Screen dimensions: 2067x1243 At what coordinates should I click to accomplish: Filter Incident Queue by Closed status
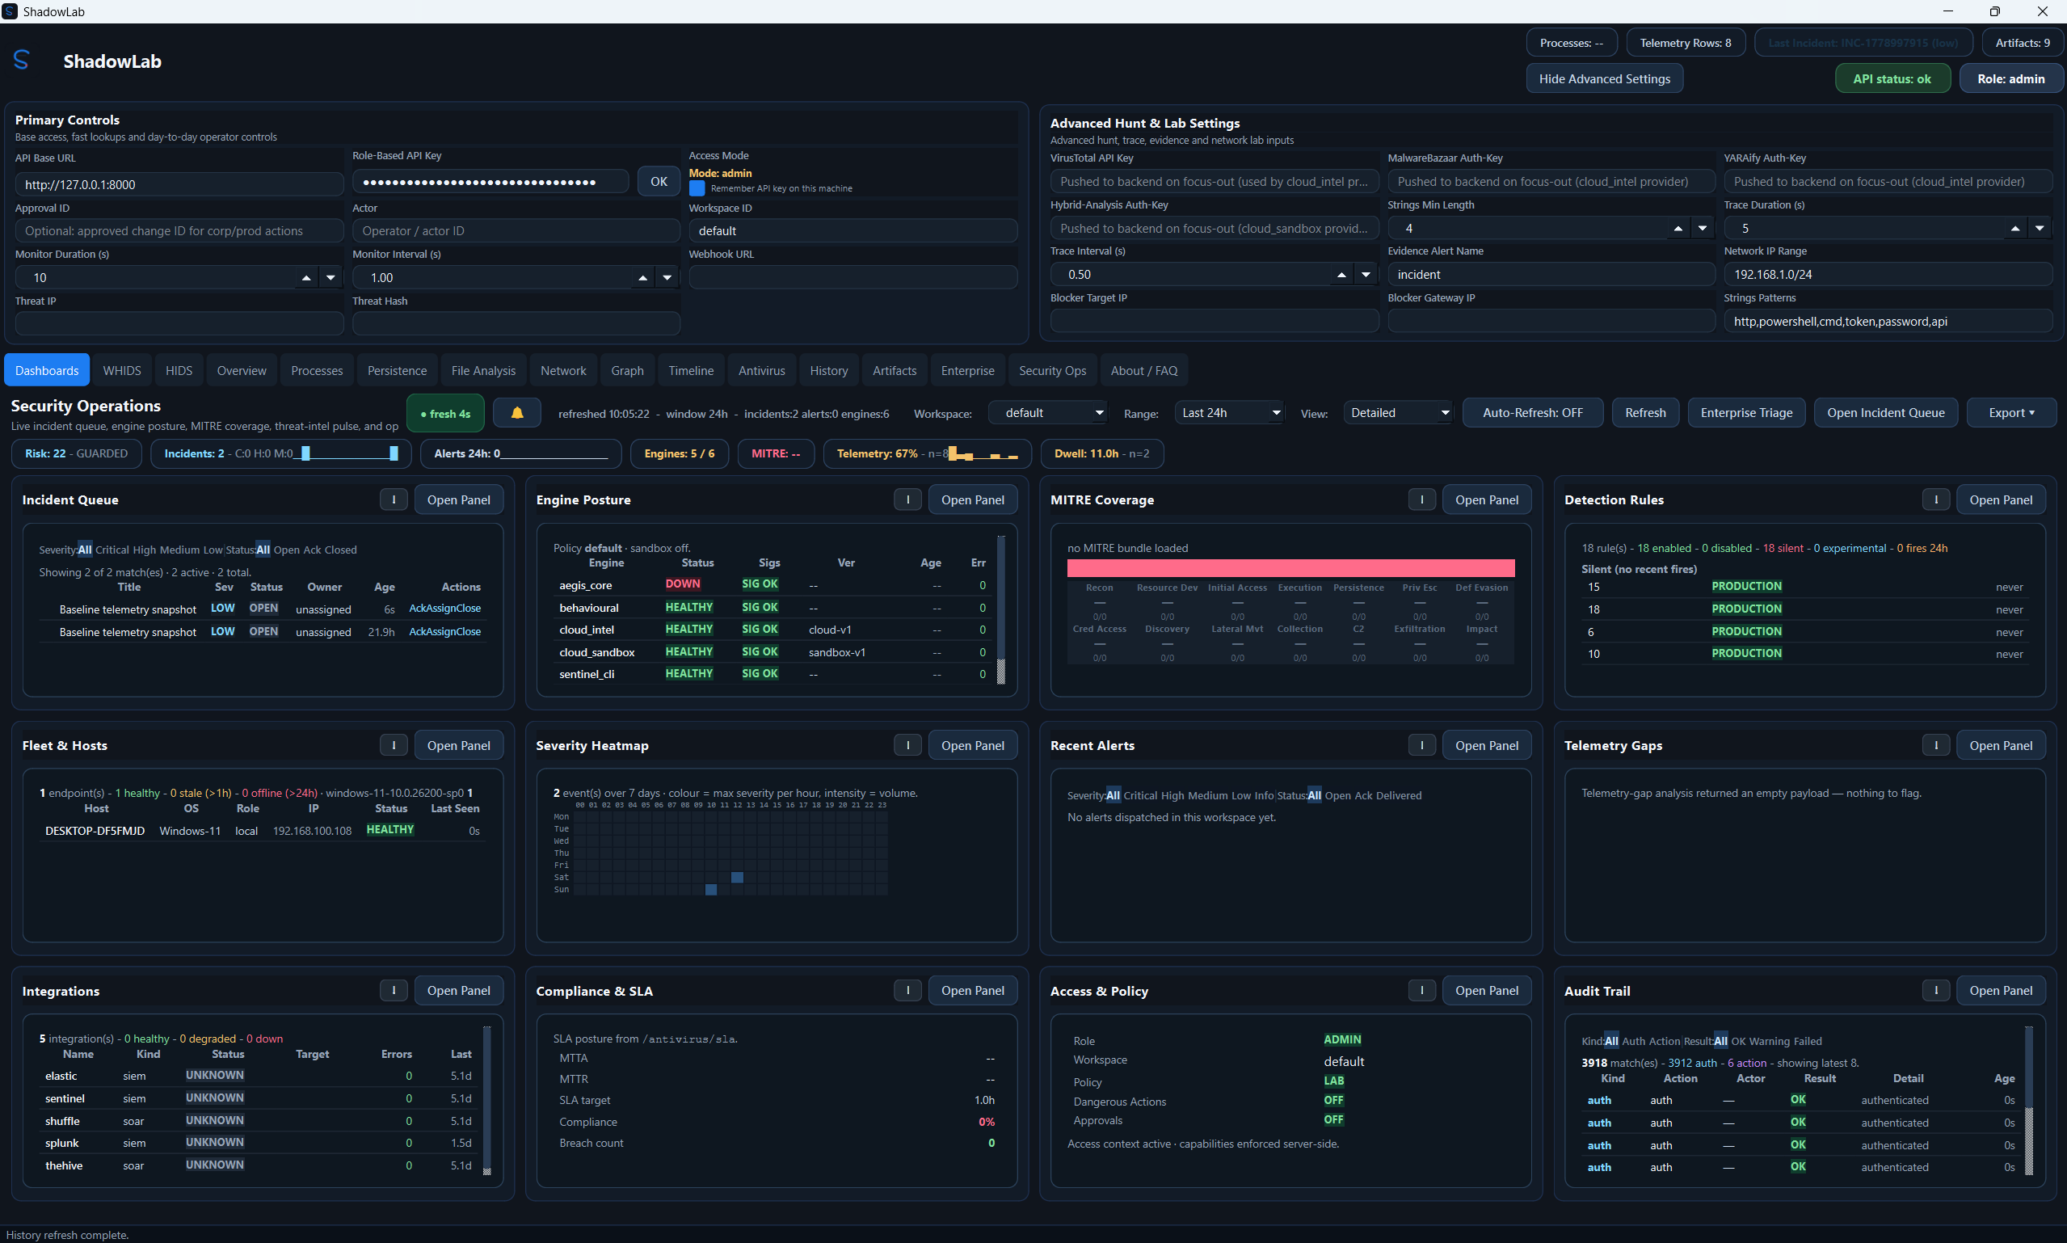tap(341, 550)
